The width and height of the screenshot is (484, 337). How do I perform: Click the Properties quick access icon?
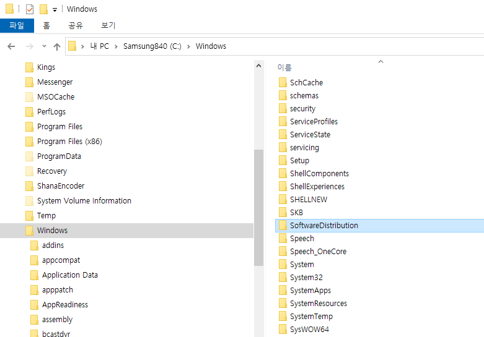point(30,9)
